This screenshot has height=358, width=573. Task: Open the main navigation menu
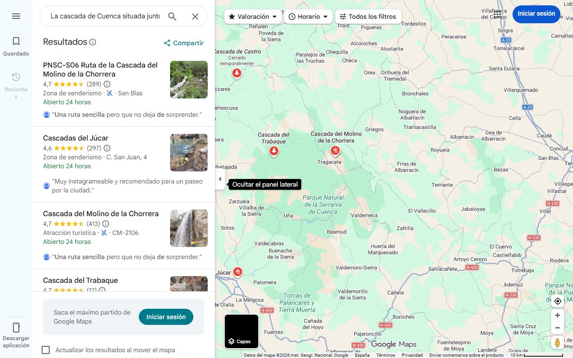click(x=16, y=16)
